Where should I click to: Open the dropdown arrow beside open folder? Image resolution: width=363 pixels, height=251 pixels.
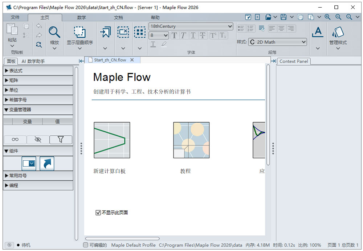pyautogui.click(x=275, y=17)
